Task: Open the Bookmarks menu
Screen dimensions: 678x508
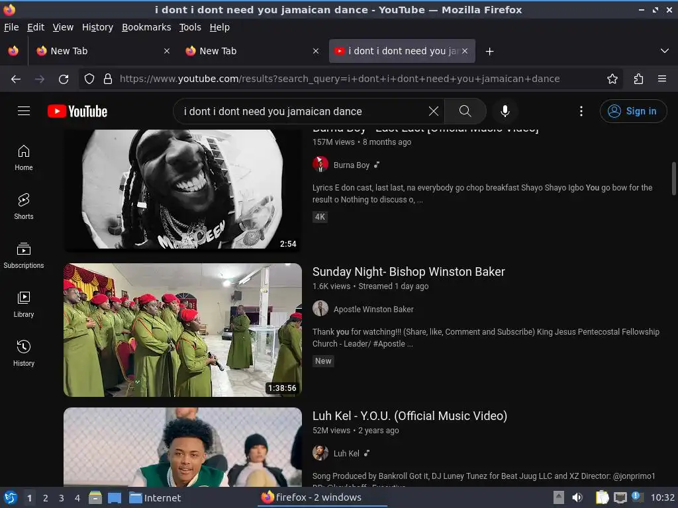Action: click(x=146, y=27)
